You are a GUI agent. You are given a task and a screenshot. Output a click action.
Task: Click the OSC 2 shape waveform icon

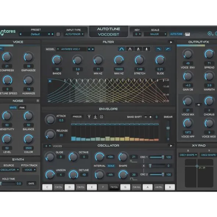tap(134, 179)
